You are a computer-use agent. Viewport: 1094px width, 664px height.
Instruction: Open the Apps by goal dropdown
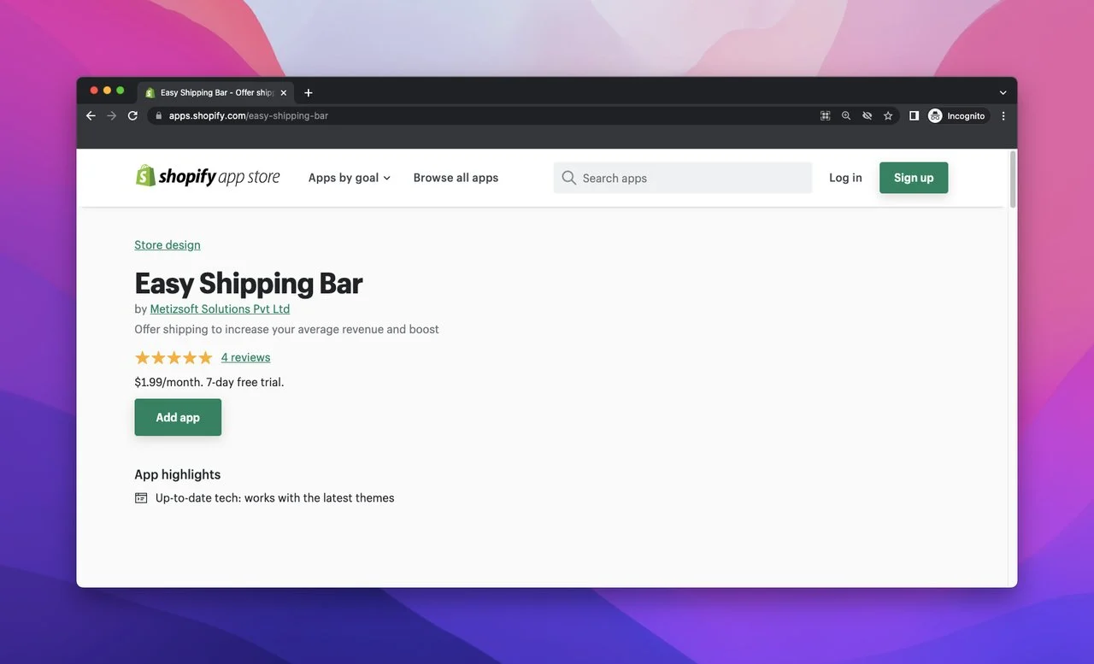coord(349,178)
